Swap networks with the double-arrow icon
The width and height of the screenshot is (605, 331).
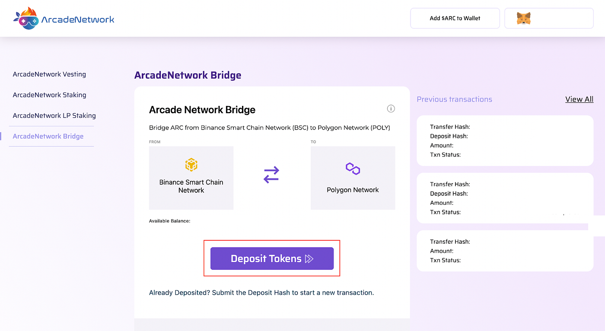[271, 175]
